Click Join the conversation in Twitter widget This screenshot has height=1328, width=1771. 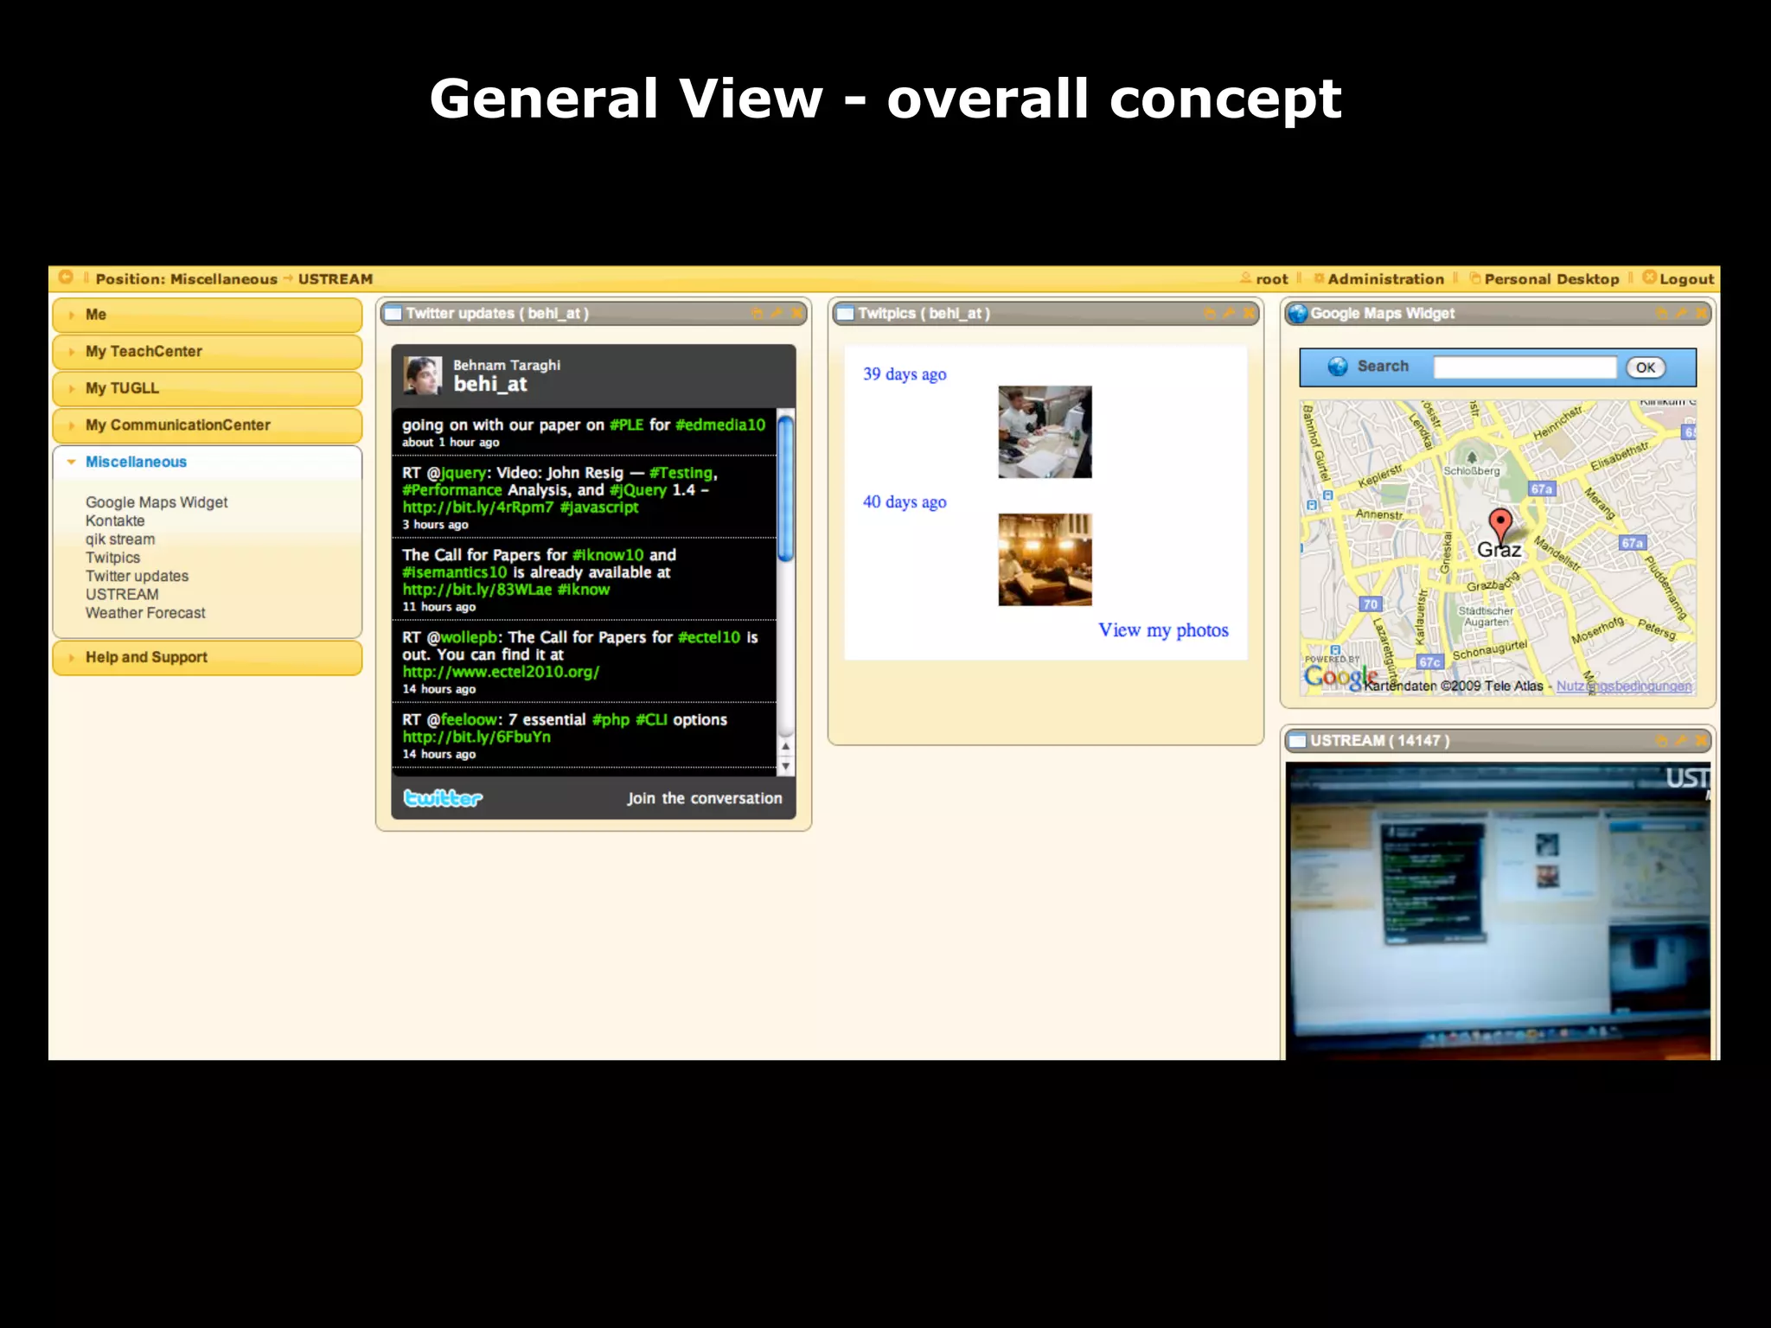(705, 799)
